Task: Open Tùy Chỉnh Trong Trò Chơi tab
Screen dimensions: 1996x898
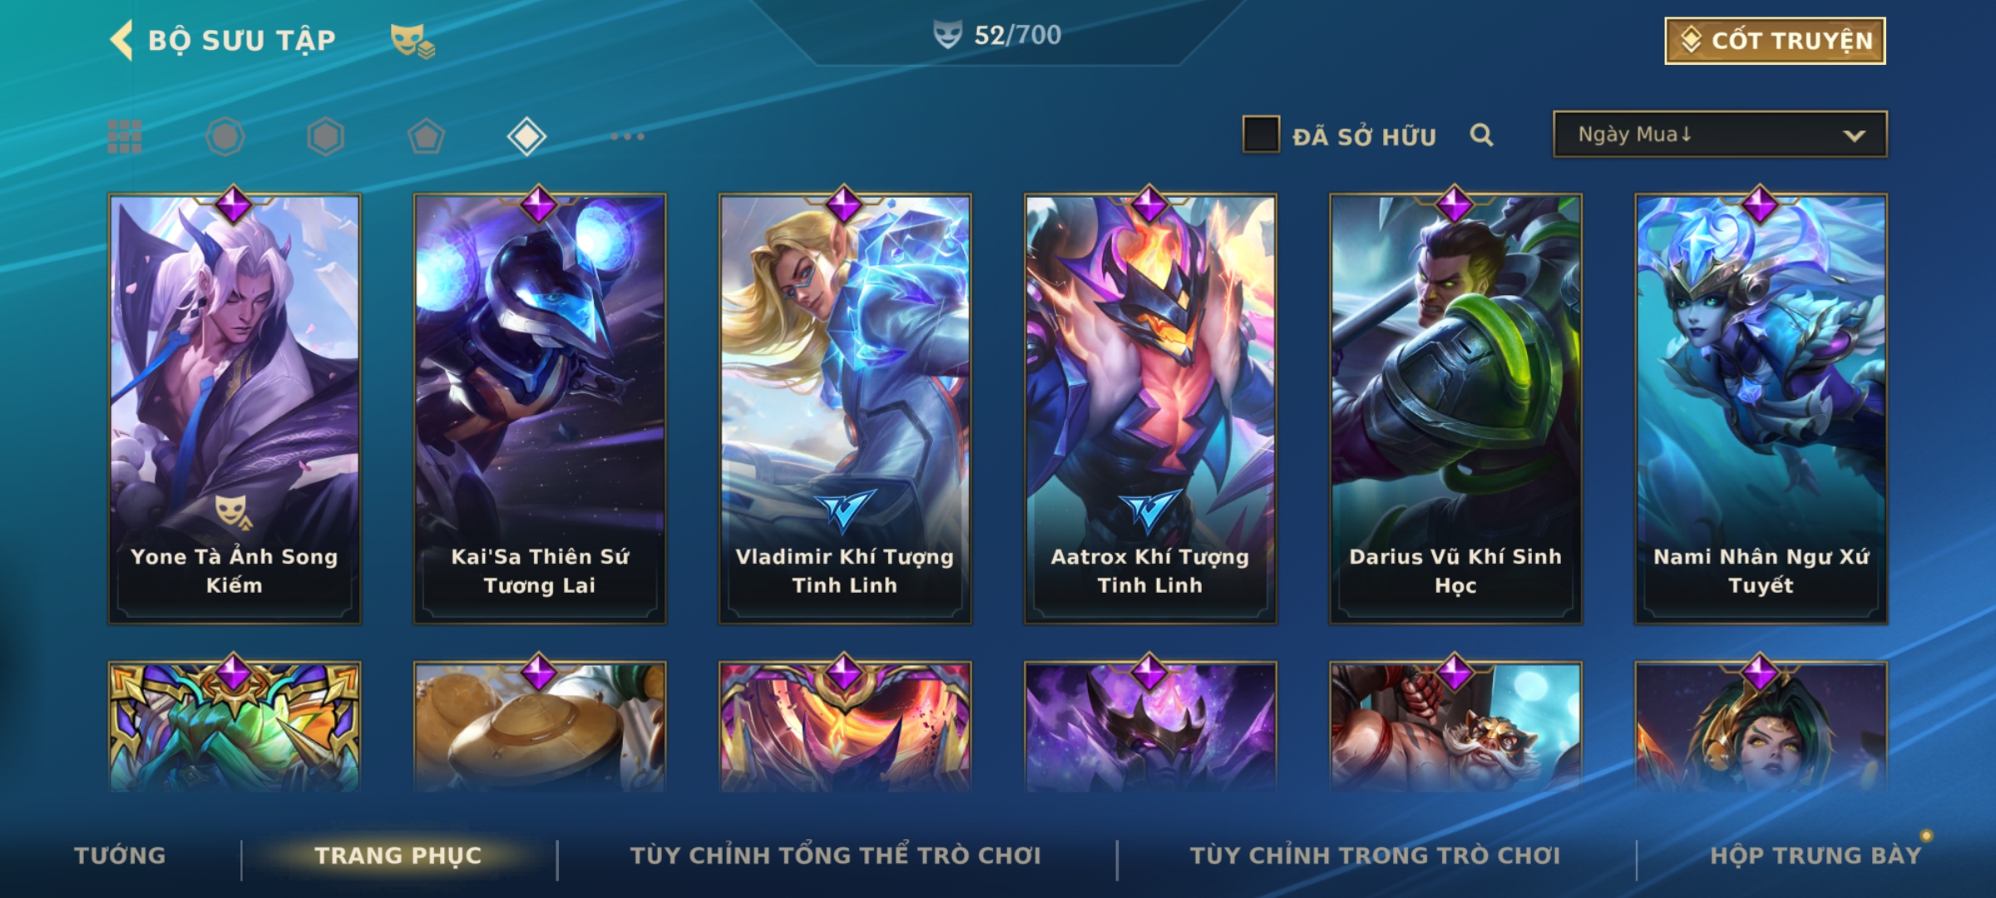Action: (x=1376, y=856)
